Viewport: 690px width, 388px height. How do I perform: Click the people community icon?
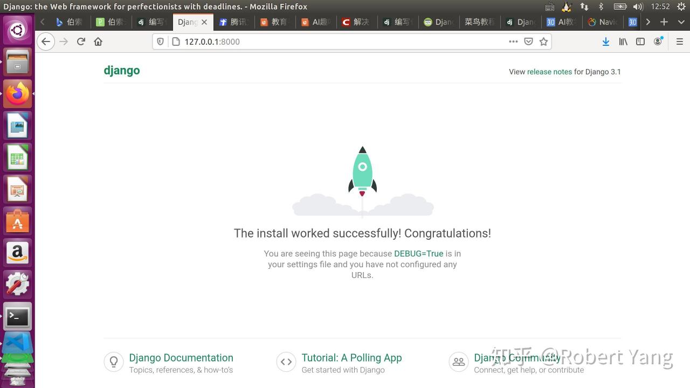point(459,362)
